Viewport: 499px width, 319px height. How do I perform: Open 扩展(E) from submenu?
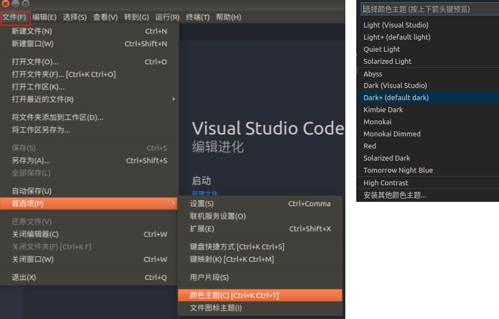pyautogui.click(x=260, y=229)
